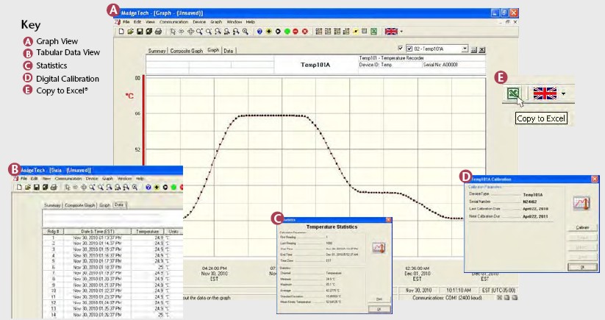This screenshot has height=320, width=605.
Task: Click blue help question-mark icon in Graph window
Action: (259, 32)
